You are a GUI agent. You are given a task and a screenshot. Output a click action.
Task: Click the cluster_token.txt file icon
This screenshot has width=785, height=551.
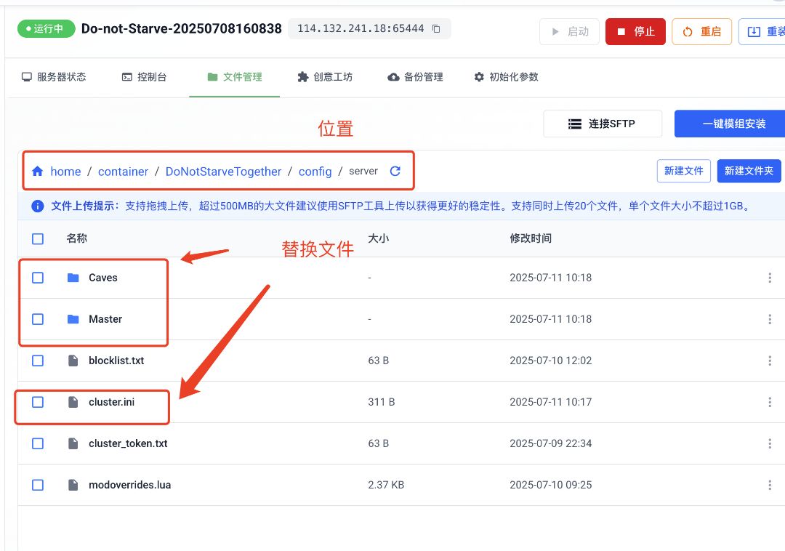(73, 443)
